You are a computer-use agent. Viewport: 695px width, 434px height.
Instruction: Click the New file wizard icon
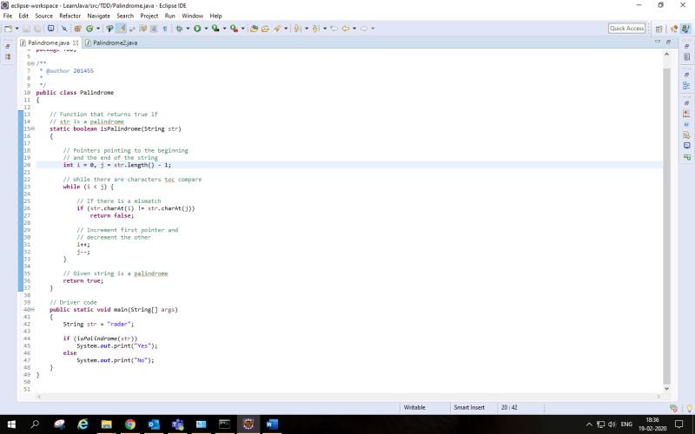[x=8, y=29]
